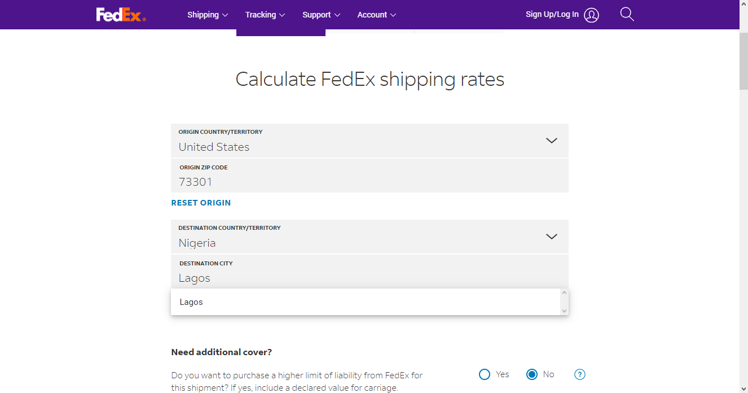Open the Account menu
Image resolution: width=748 pixels, height=393 pixels.
point(377,15)
